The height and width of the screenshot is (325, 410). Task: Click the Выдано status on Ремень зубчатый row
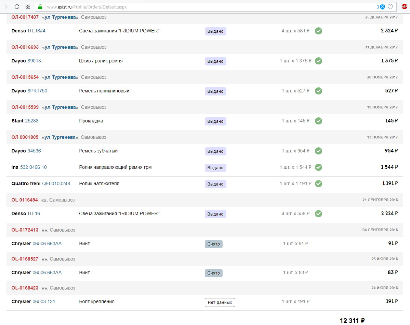point(215,151)
